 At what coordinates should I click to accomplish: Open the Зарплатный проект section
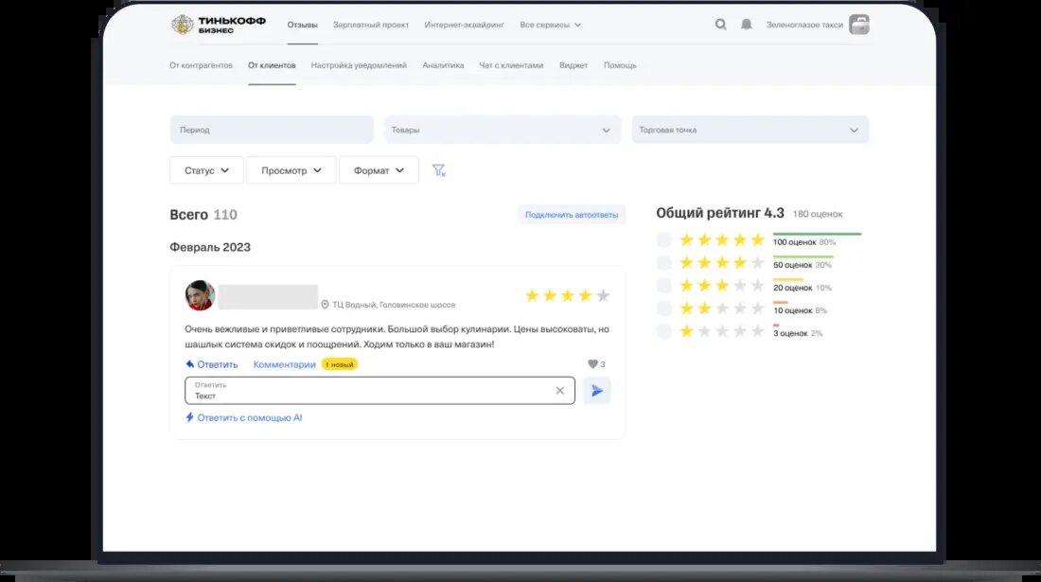(x=370, y=25)
